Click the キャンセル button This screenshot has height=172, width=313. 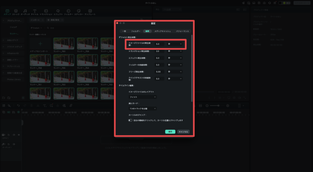tap(183, 131)
